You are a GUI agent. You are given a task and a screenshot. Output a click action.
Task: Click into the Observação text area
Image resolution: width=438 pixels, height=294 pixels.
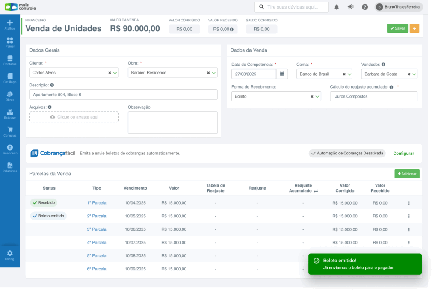[x=172, y=122]
